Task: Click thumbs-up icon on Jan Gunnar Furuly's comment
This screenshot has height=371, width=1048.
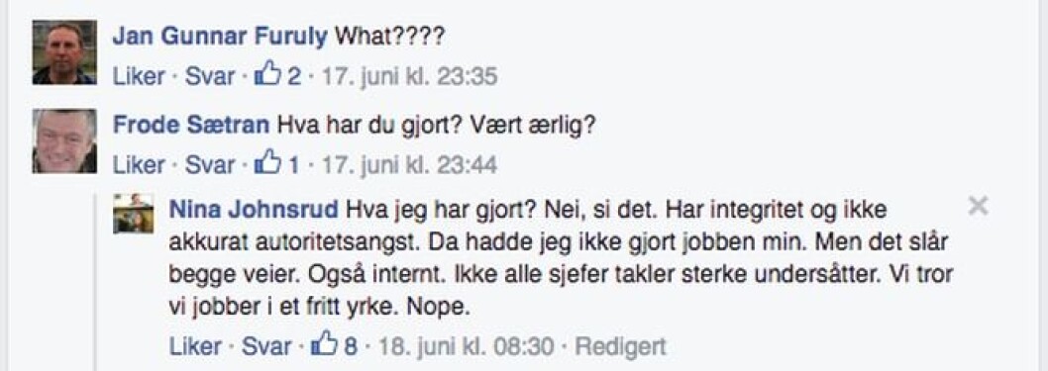Action: [x=268, y=75]
